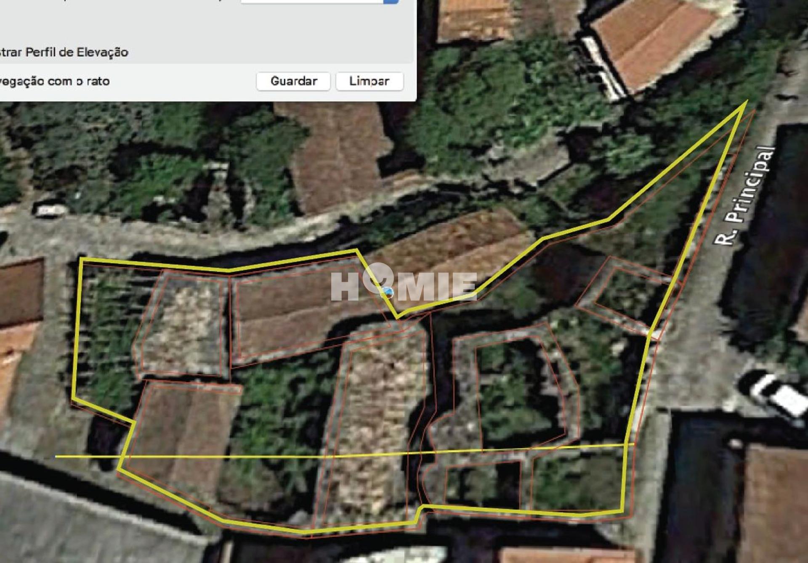Toggle the Navegação com o rato option
Image resolution: width=808 pixels, height=563 pixels.
tap(55, 81)
